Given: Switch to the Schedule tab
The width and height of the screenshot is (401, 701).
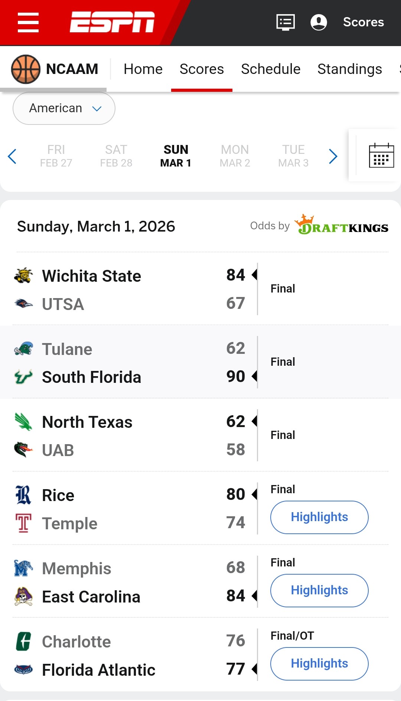Looking at the screenshot, I should tap(271, 69).
